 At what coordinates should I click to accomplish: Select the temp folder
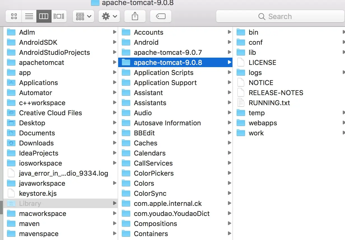pos(289,113)
